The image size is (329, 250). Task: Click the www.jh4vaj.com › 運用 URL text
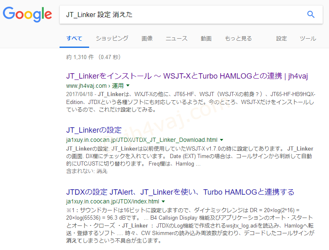click(95, 86)
